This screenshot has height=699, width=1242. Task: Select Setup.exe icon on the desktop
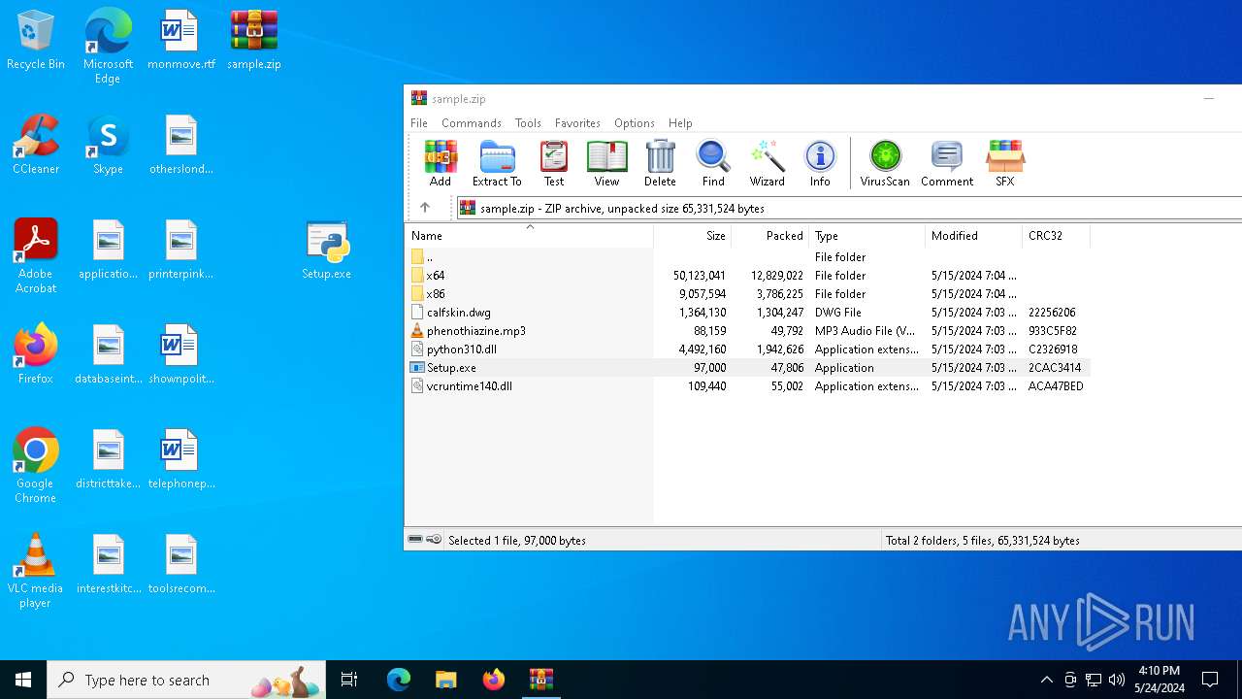coord(327,250)
